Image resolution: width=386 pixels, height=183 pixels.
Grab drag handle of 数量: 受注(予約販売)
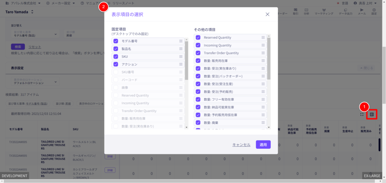click(263, 92)
